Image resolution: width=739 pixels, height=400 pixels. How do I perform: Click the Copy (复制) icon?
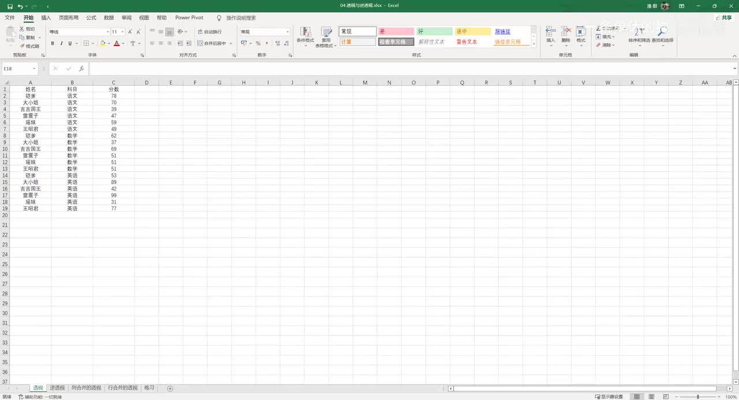click(x=22, y=37)
